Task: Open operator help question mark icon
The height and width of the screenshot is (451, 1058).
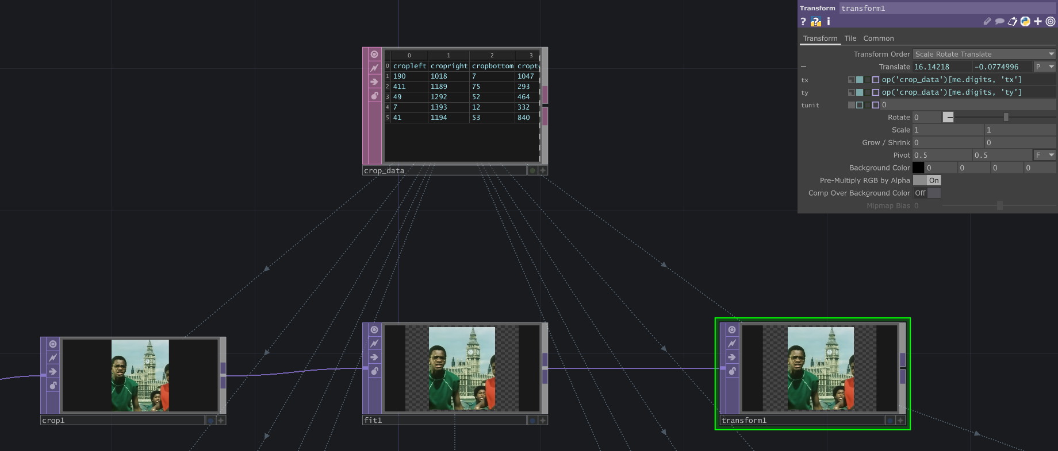Action: click(x=803, y=22)
